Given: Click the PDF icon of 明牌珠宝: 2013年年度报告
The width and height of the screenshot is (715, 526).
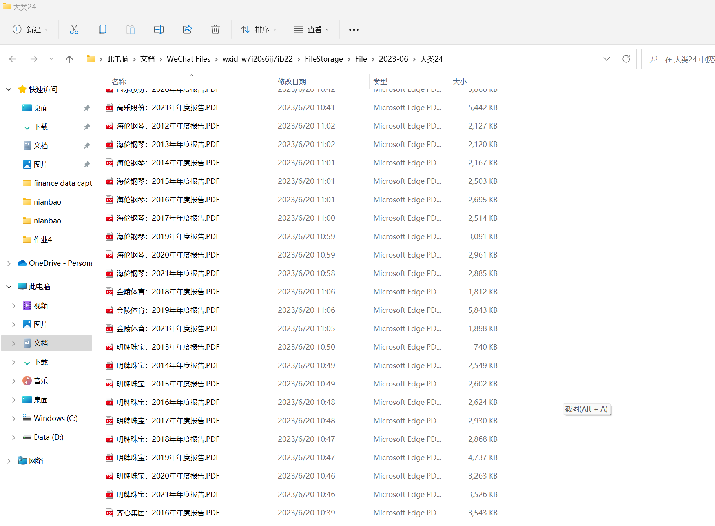Looking at the screenshot, I should tap(109, 347).
